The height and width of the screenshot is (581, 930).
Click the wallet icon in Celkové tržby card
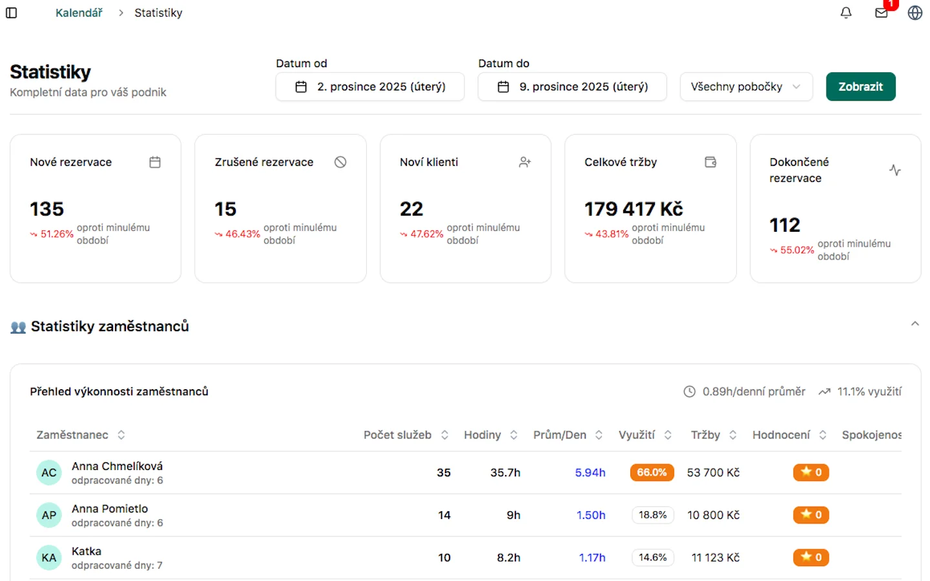(710, 162)
